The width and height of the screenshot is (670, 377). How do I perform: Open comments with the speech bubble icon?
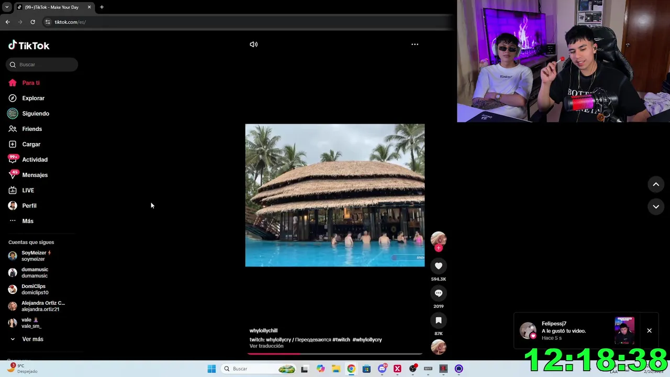(439, 293)
